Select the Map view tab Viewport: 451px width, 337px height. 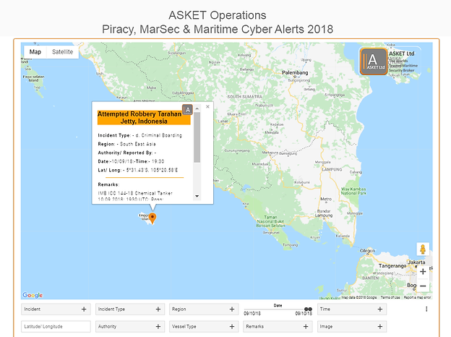tap(35, 52)
